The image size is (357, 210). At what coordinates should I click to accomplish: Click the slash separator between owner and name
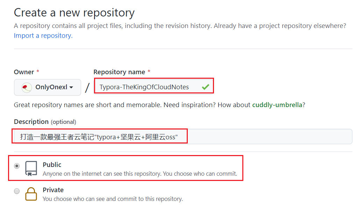coord(87,87)
